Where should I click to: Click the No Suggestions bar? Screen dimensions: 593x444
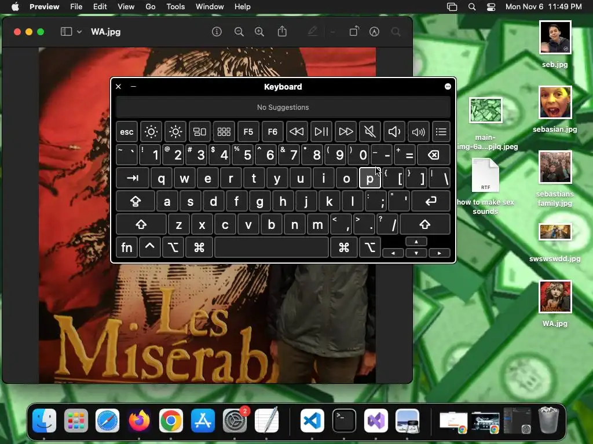click(x=283, y=107)
